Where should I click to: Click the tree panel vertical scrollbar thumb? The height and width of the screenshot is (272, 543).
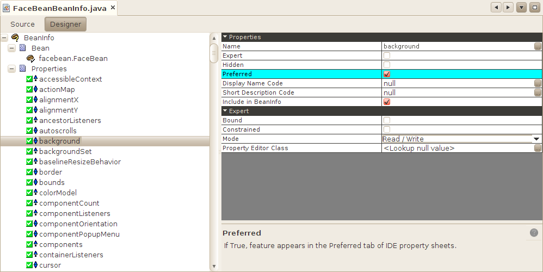click(x=214, y=53)
